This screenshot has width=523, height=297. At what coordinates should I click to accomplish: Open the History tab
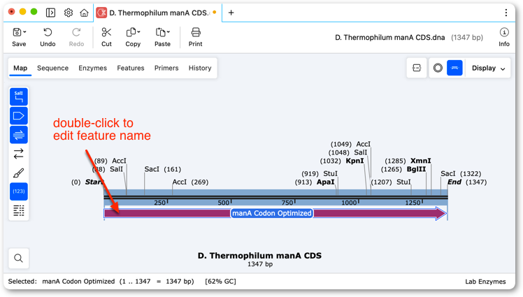(200, 68)
